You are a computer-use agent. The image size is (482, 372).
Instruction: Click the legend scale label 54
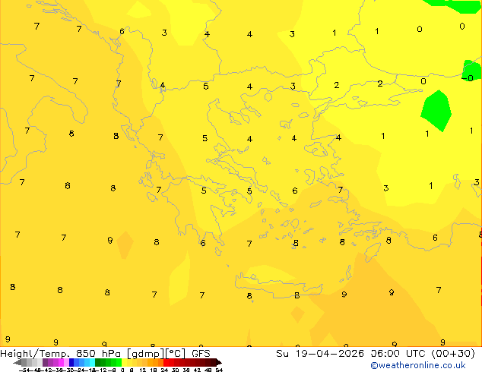pos(219,370)
